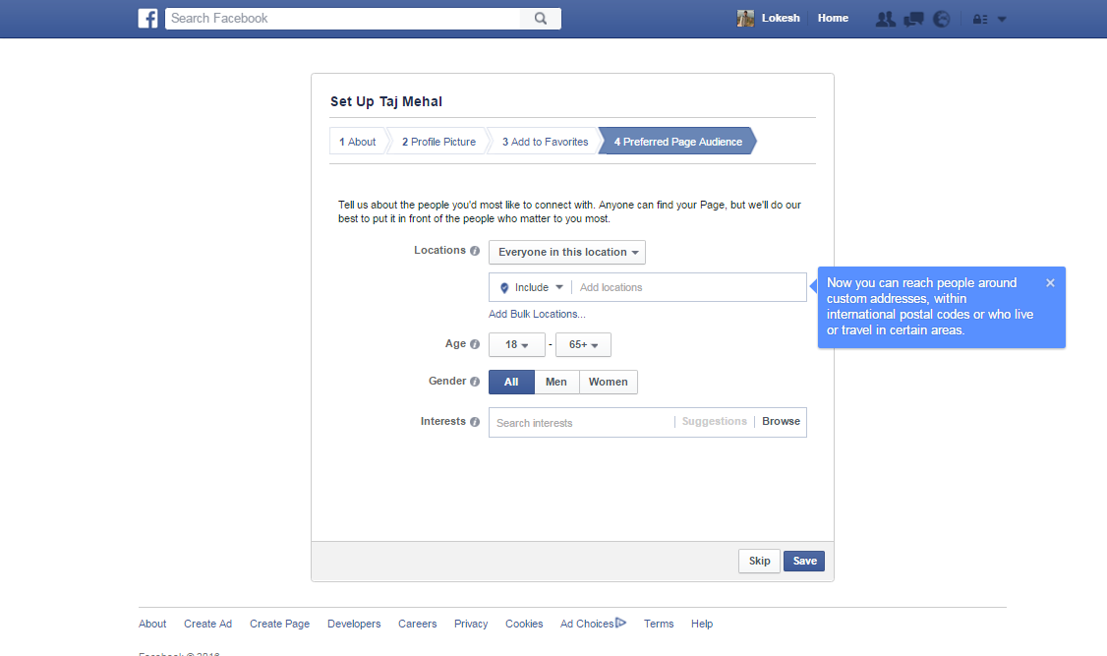Click the Save button
Image resolution: width=1107 pixels, height=656 pixels.
[x=804, y=561]
